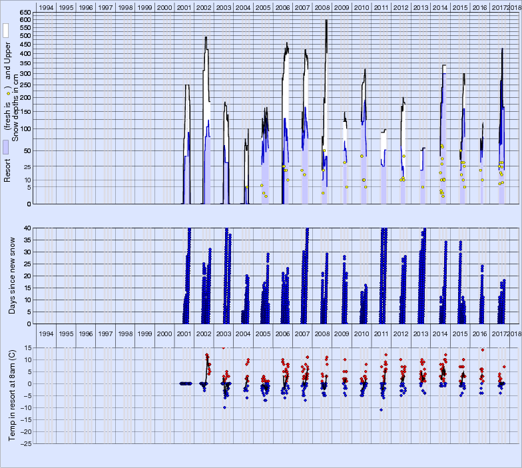
Task: Click 2017 on the top year axis
Action: [x=499, y=7]
